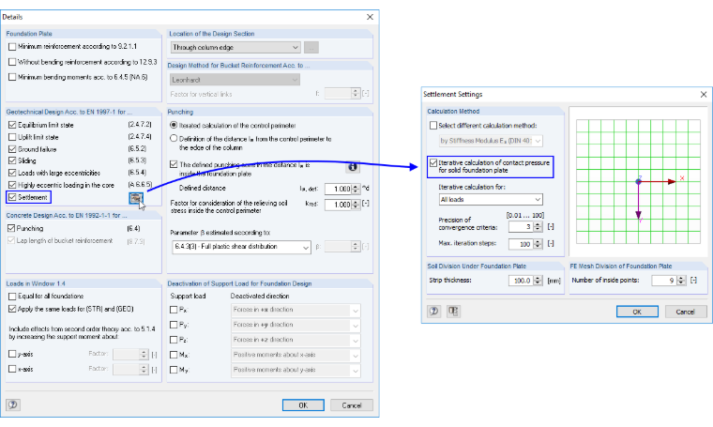Screen dimensions: 713x427
Task: Check Equal for all foundations
Action: coord(12,296)
